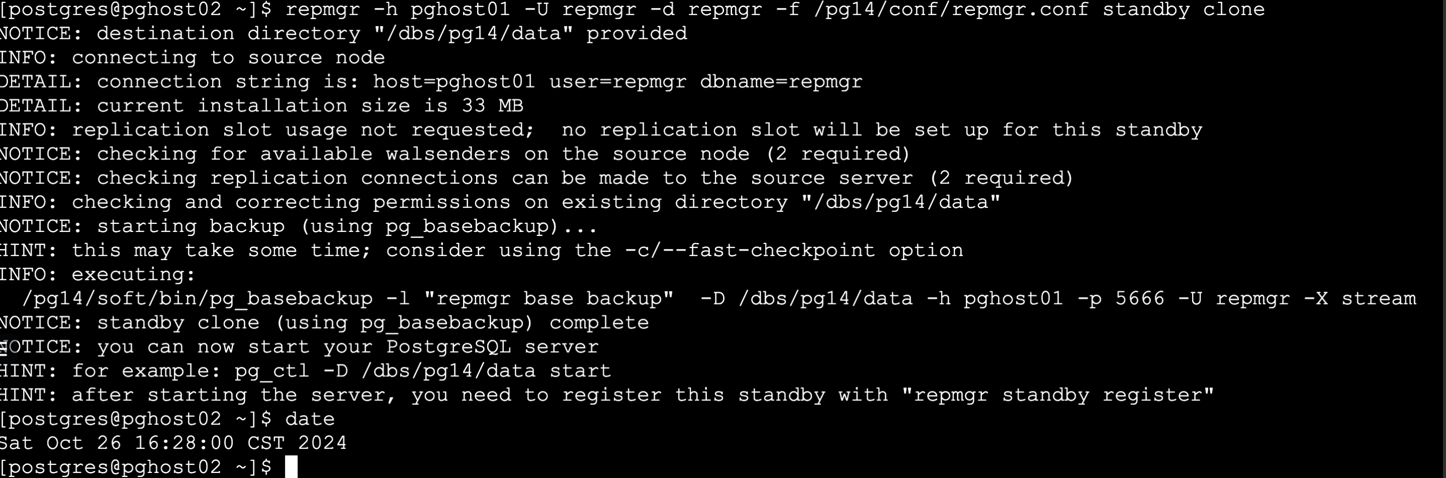Click the quoted "repmgr standby register" text
Viewport: 1446px width, 478px height.
[1058, 395]
